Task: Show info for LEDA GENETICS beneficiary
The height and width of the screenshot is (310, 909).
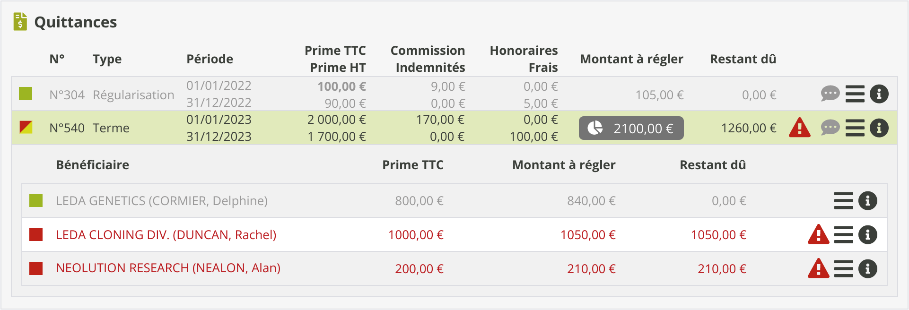Action: [867, 201]
